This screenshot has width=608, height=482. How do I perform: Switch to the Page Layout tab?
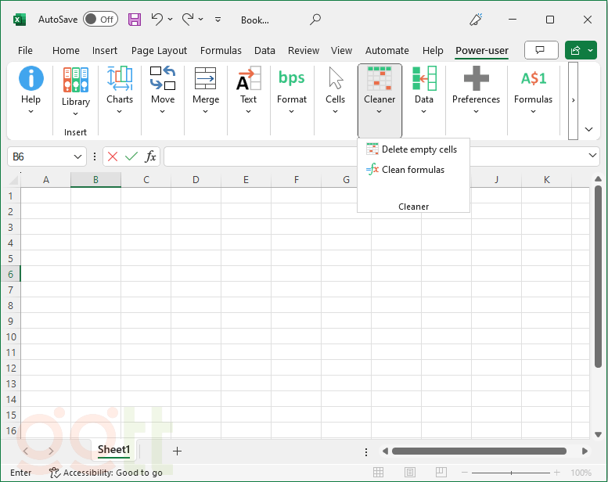tap(159, 50)
